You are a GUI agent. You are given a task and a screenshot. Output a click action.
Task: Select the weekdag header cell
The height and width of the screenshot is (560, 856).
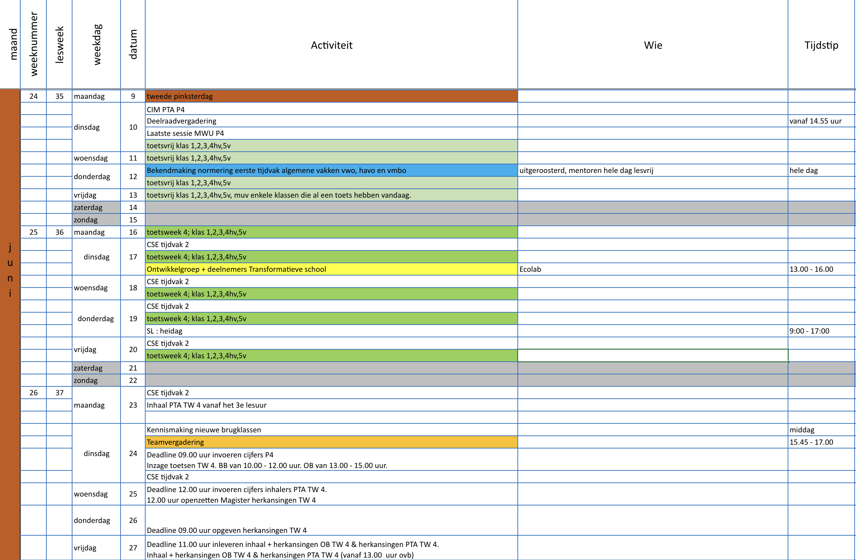click(x=96, y=45)
